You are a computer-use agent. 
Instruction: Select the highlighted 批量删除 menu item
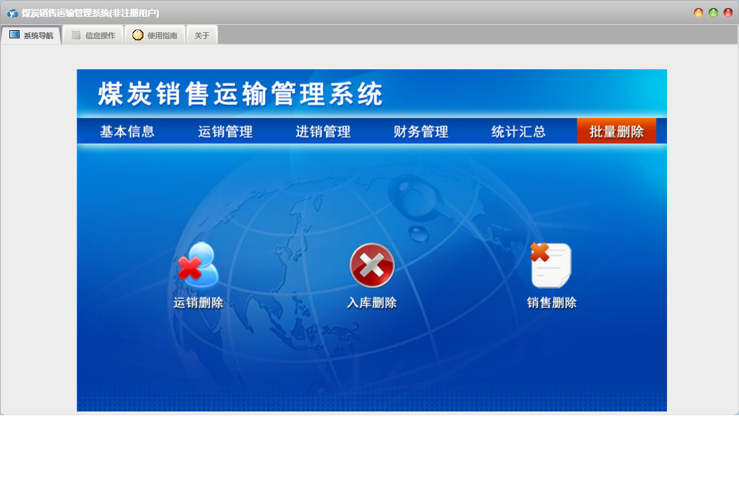tap(617, 131)
